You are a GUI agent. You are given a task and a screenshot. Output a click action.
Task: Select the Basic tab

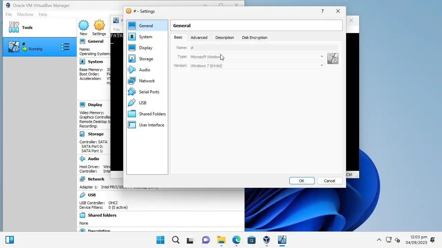[178, 37]
